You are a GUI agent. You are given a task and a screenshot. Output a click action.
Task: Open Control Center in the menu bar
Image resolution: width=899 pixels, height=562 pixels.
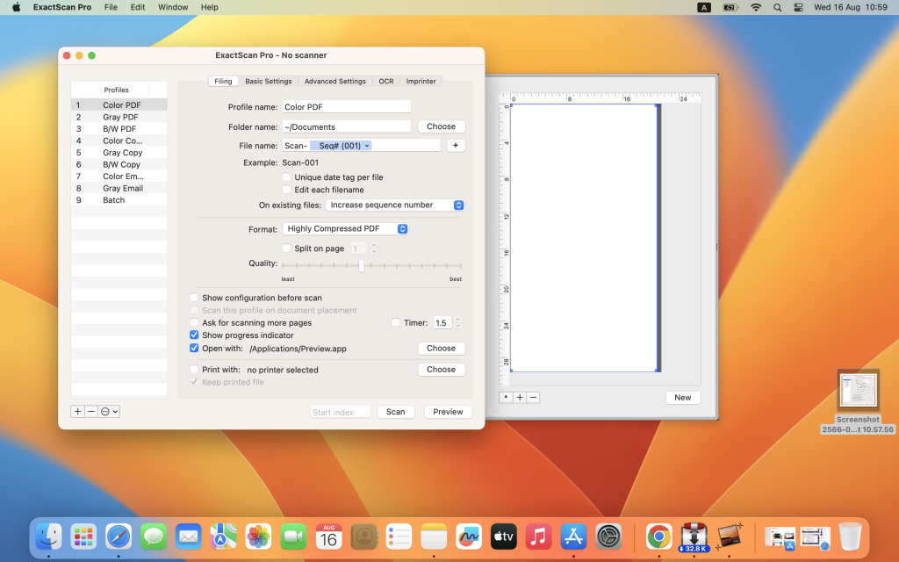pos(798,7)
